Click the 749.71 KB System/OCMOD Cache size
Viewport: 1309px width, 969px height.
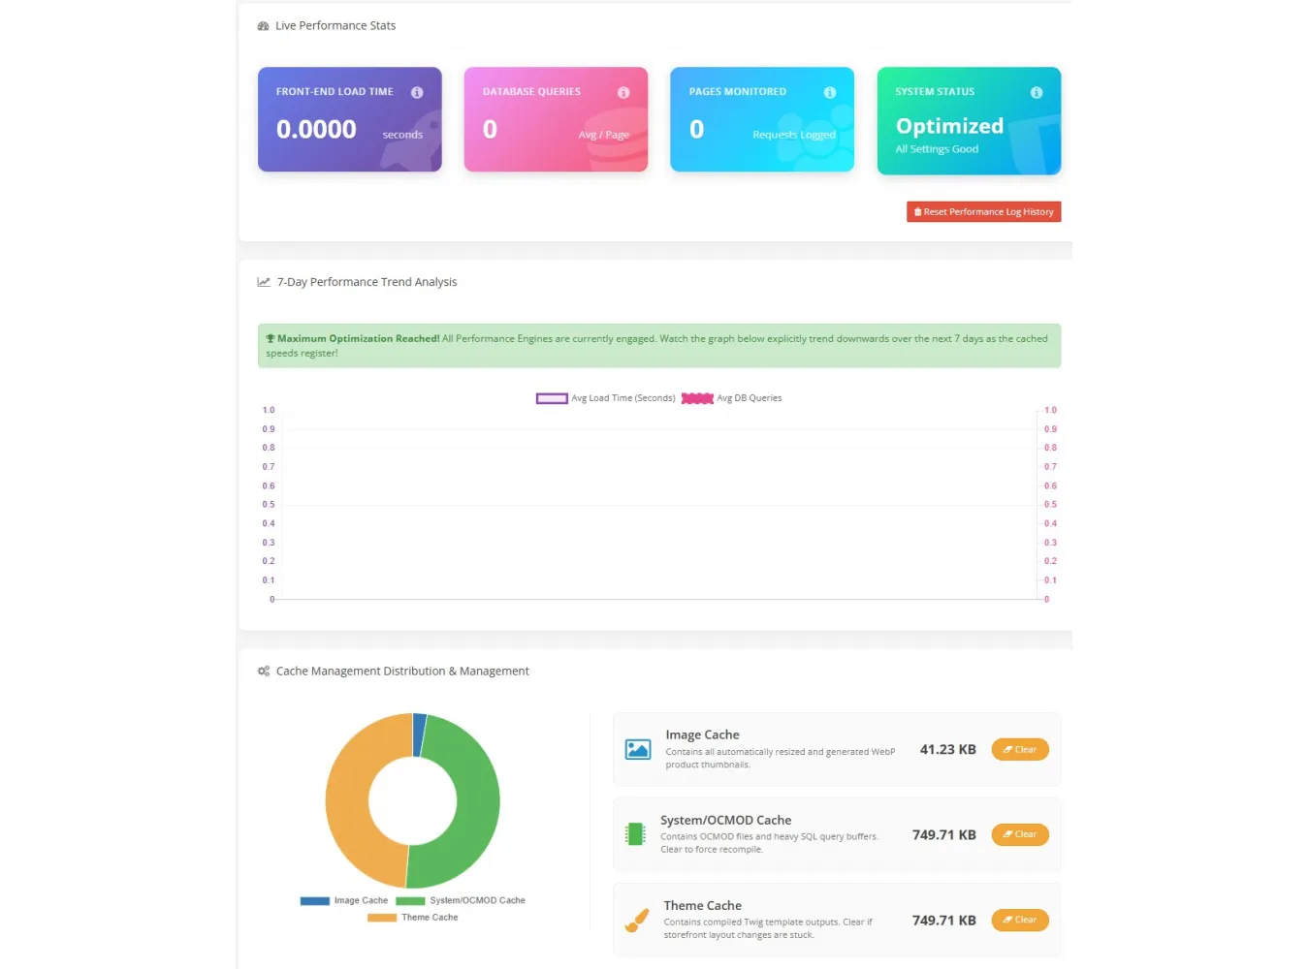coord(943,834)
